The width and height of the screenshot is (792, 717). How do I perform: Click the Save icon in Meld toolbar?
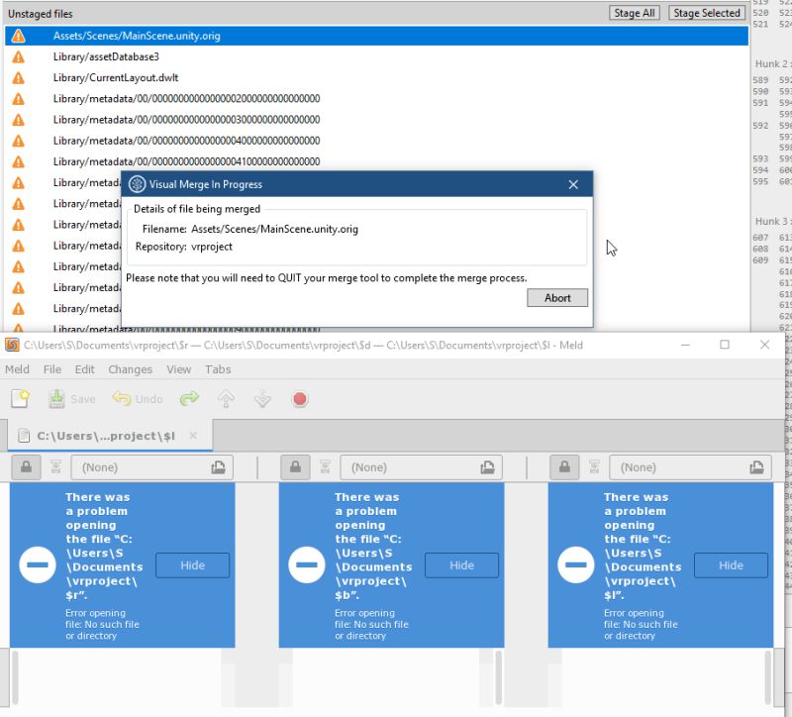coord(56,398)
